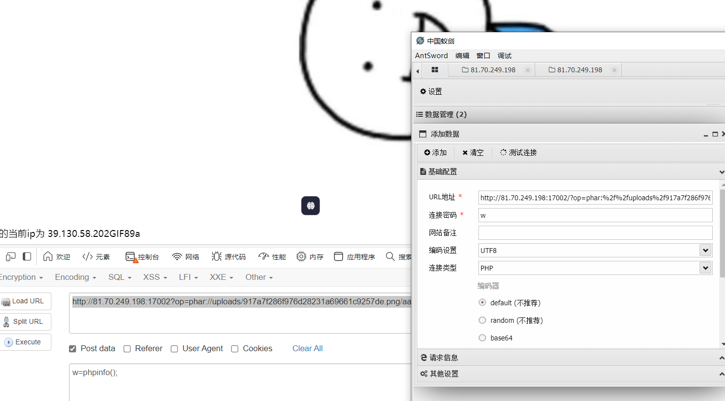Enable the Cookies checkbox
The height and width of the screenshot is (401, 725).
[235, 349]
